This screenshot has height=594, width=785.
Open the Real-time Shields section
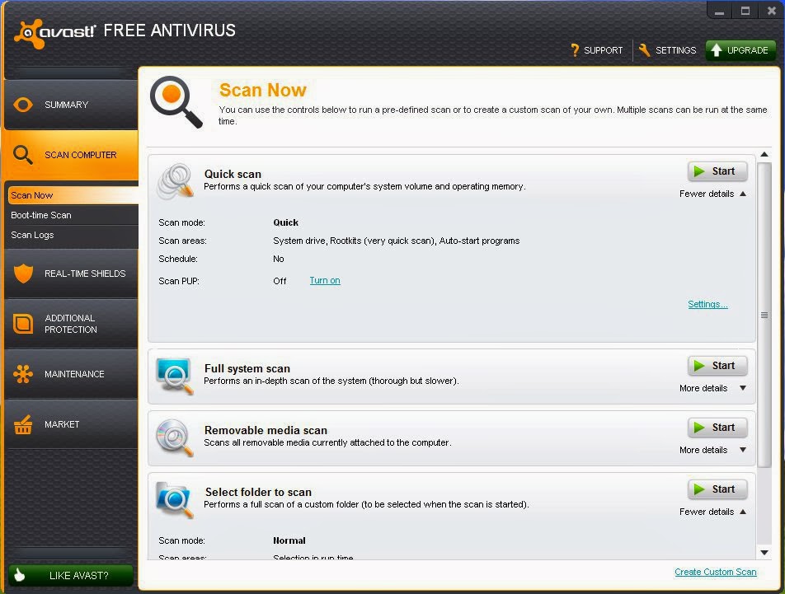click(70, 274)
